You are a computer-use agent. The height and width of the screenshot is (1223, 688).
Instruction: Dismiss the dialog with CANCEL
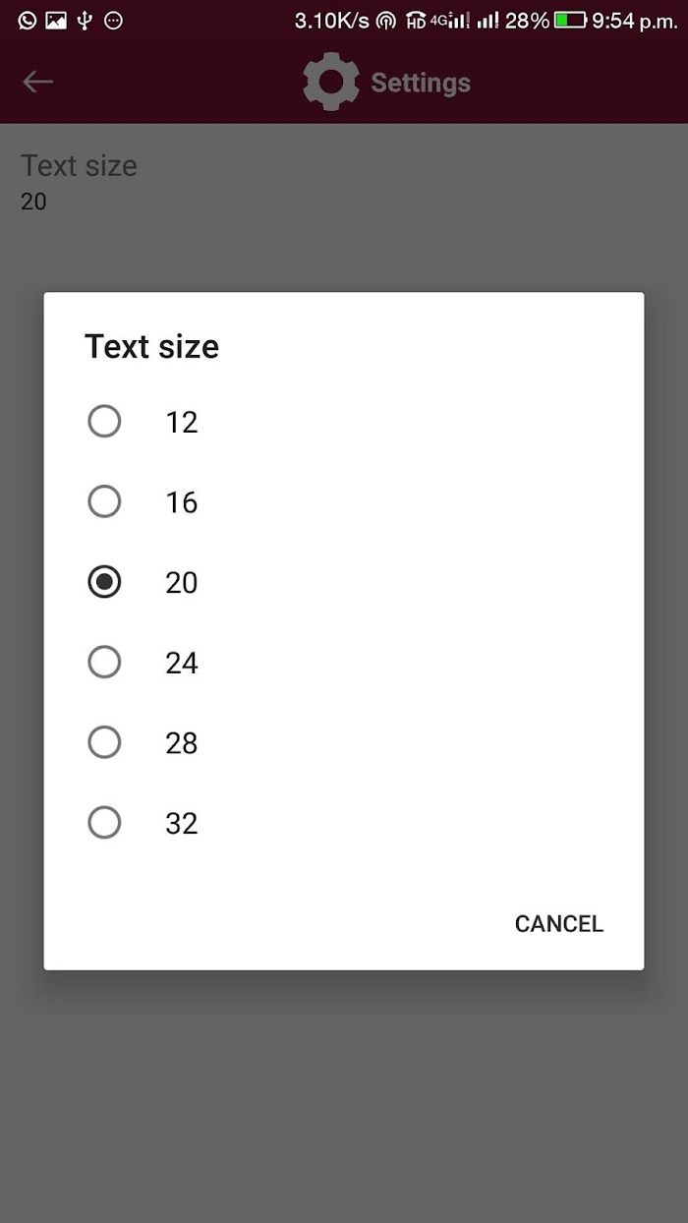tap(559, 924)
